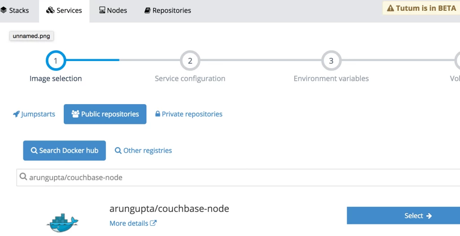Go to the Repositories tab
The image size is (460, 236).
[x=168, y=11]
